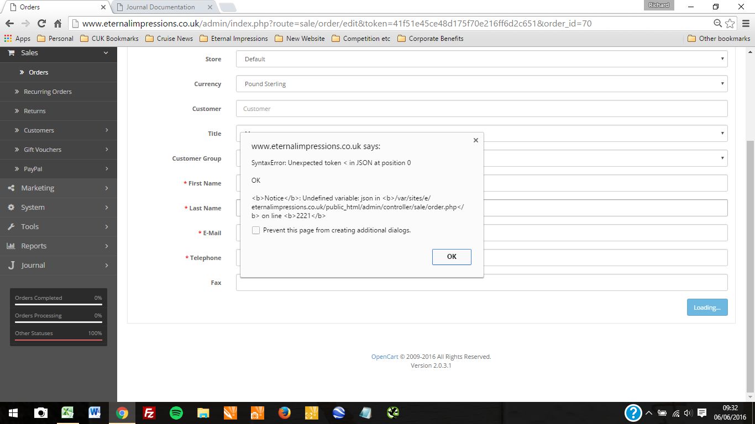Image resolution: width=755 pixels, height=424 pixels.
Task: Expand the Gift Vouchers submenu
Action: [59, 150]
